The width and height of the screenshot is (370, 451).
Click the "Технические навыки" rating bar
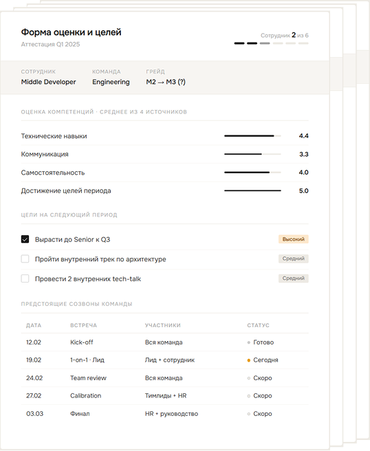(252, 135)
